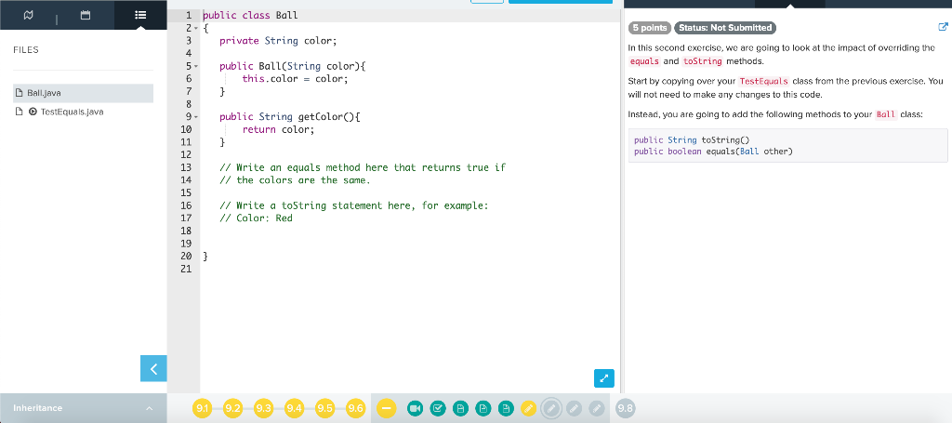Click 'public String getColor(){' line
The width and height of the screenshot is (952, 423).
click(290, 117)
